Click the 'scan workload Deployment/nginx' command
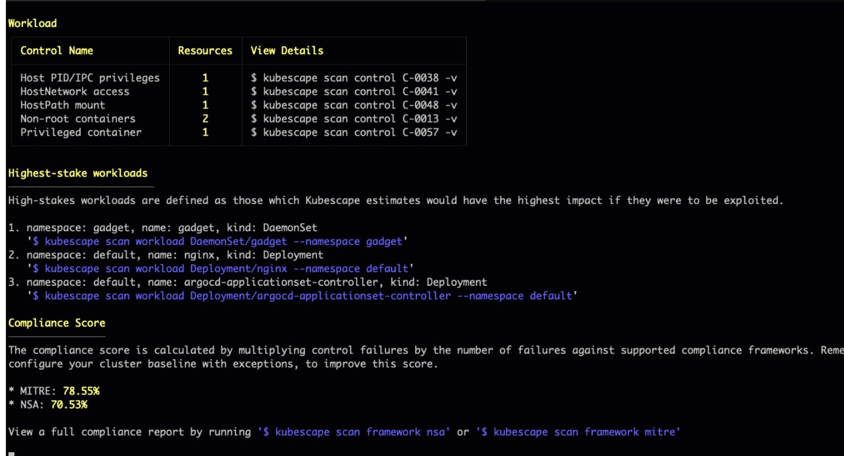 pos(220,269)
